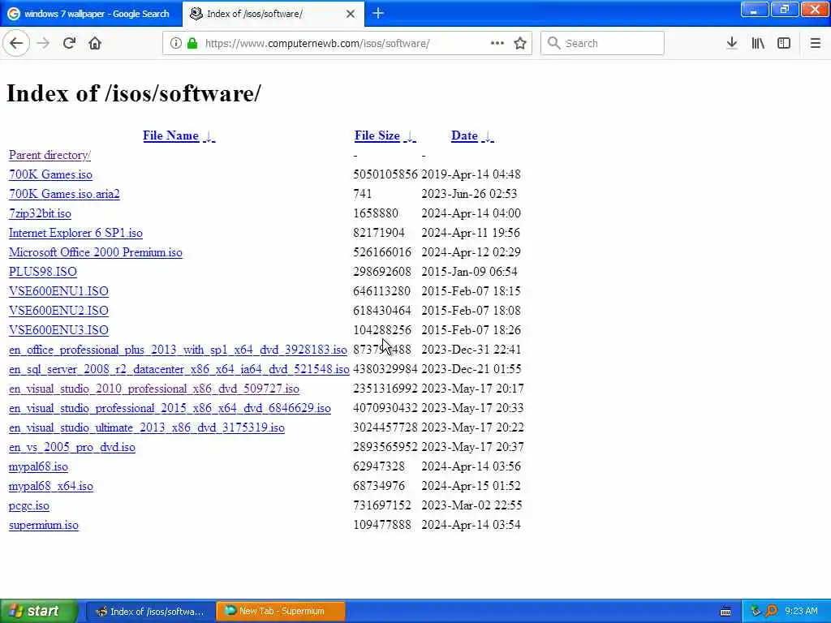Download 7zip32bit.iso
Viewport: 831px width, 623px height.
tap(40, 213)
